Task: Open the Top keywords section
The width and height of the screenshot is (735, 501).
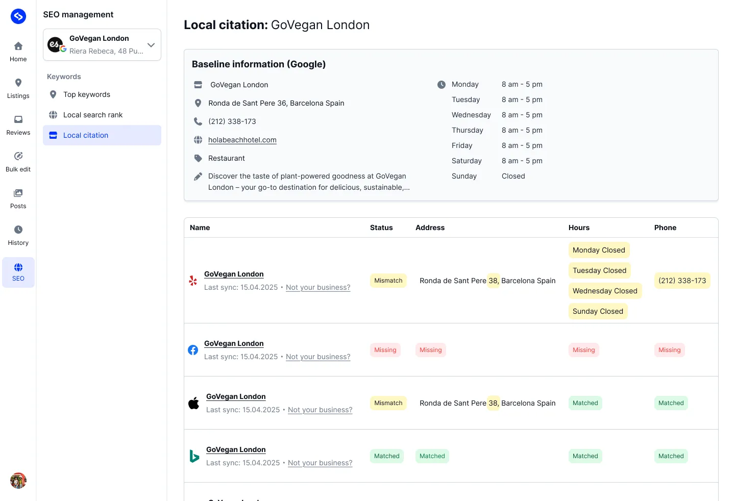Action: (86, 94)
